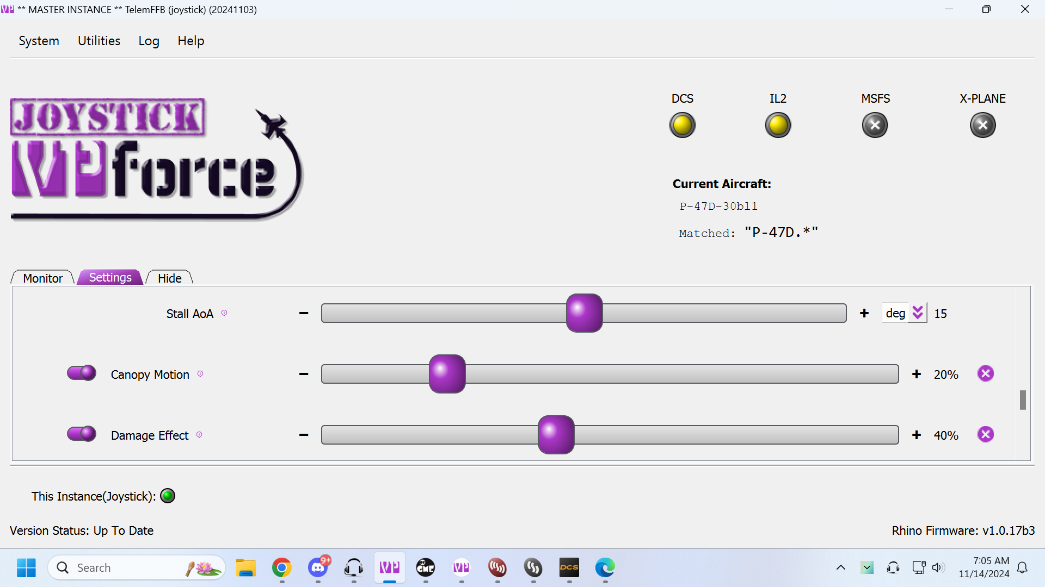
Task: Click the taskbar Search box
Action: click(x=137, y=567)
